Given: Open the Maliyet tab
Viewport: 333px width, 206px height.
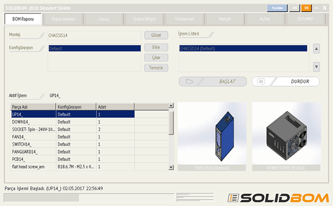Looking at the screenshot, I should click(x=225, y=19).
